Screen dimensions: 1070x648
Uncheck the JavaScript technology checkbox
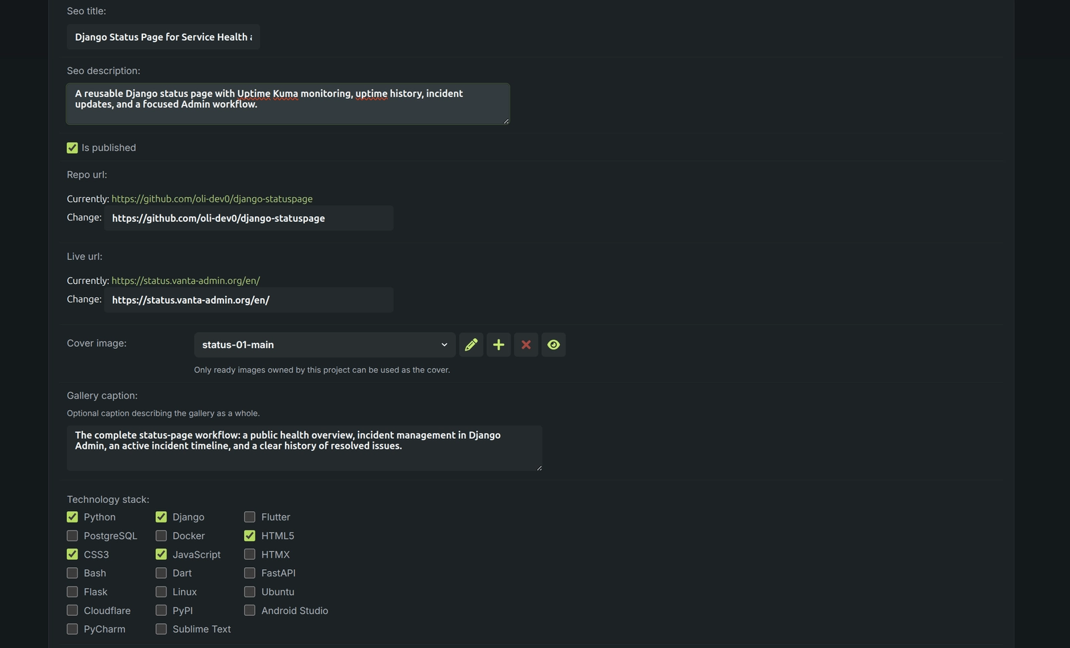(161, 554)
